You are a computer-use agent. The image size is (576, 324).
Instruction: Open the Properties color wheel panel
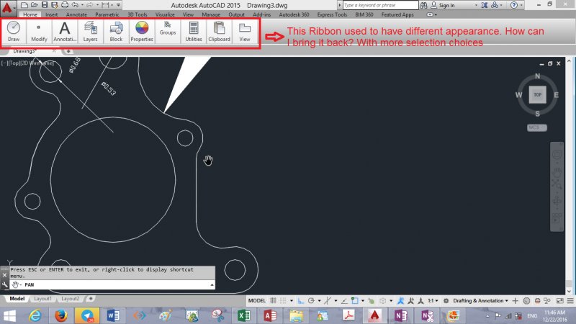pos(142,31)
